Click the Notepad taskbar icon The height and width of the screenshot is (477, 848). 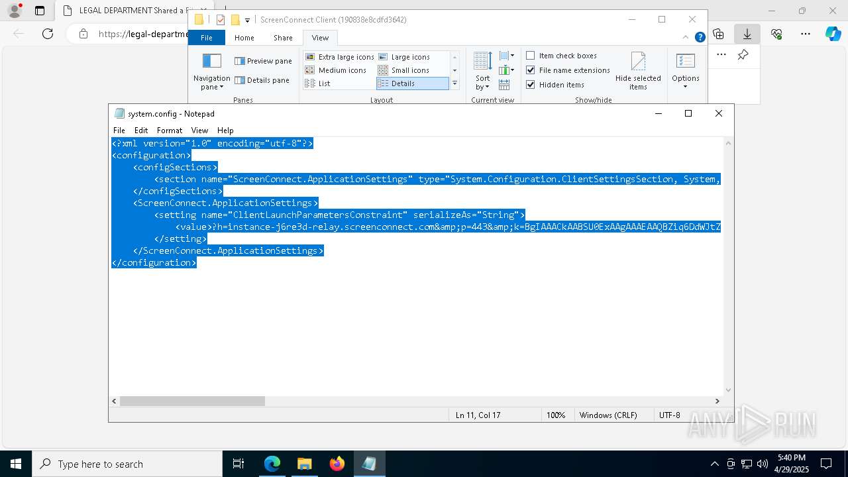click(369, 464)
